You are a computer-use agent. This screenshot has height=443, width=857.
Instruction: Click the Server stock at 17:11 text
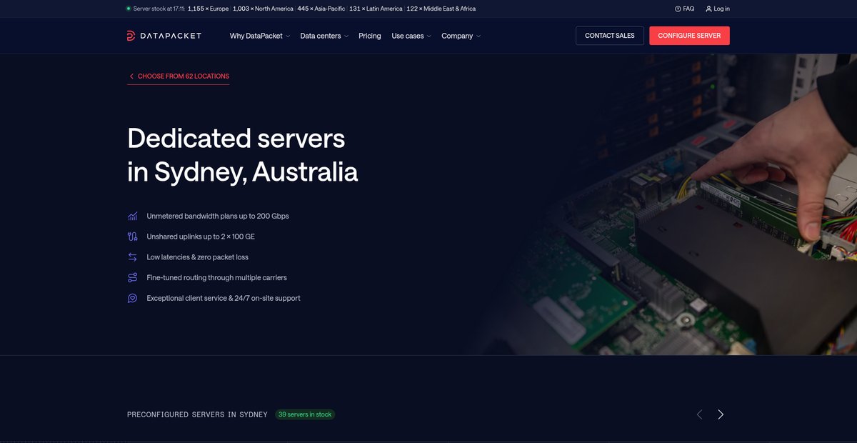point(159,9)
